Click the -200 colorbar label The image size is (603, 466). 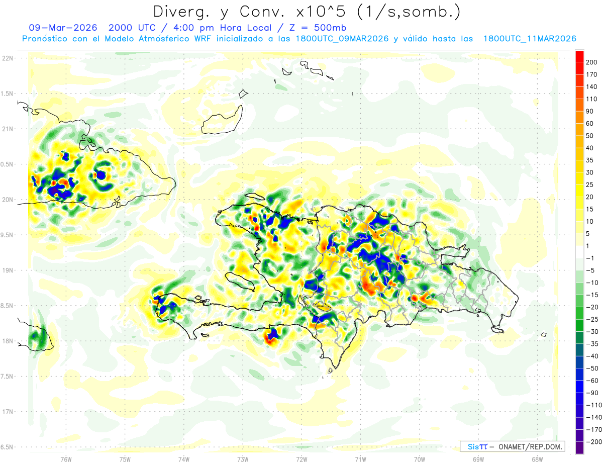(594, 442)
